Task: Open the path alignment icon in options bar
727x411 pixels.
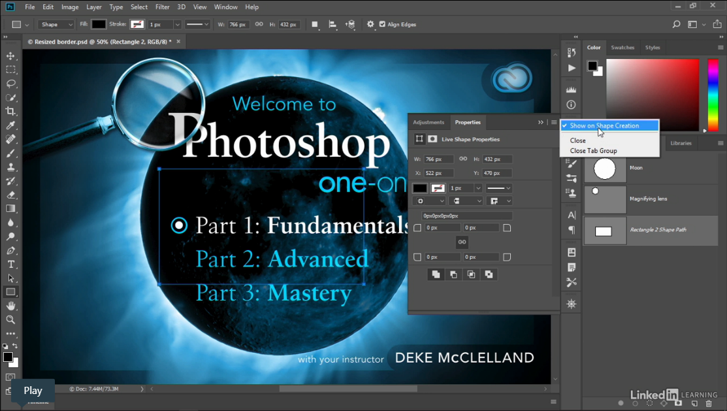Action: click(x=332, y=25)
